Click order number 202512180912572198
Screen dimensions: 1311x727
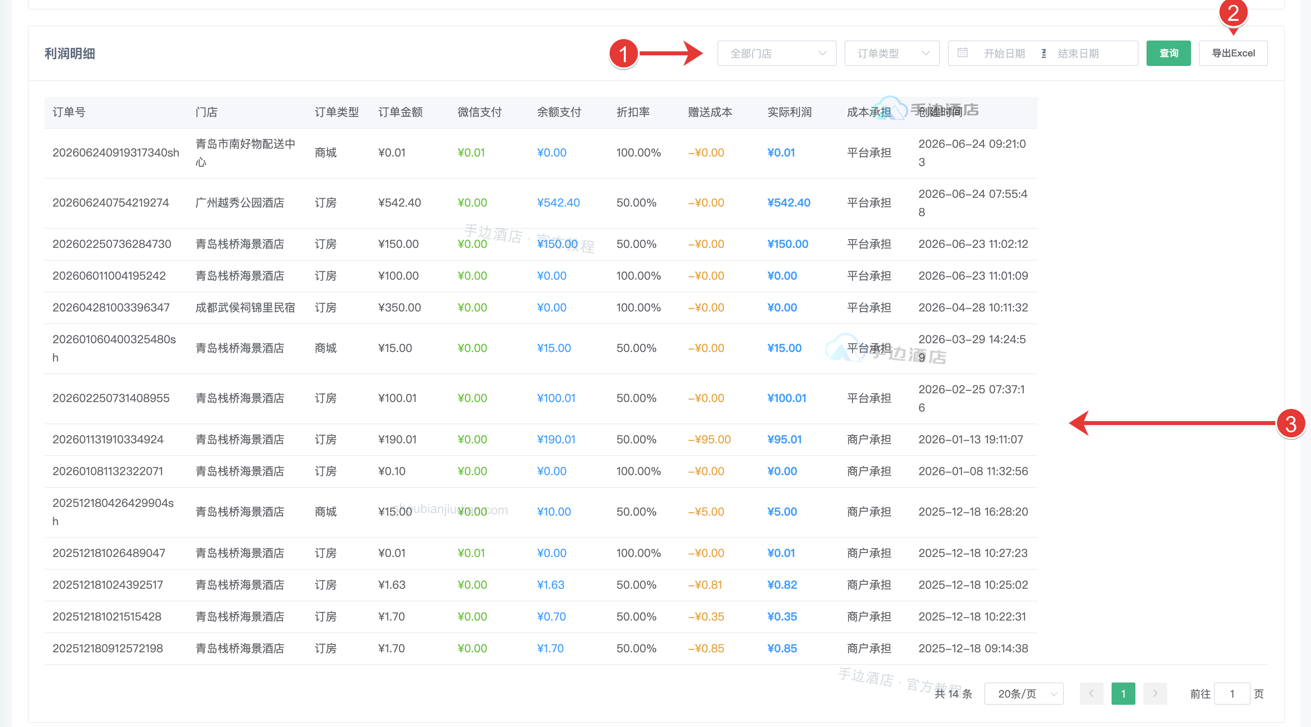(108, 649)
